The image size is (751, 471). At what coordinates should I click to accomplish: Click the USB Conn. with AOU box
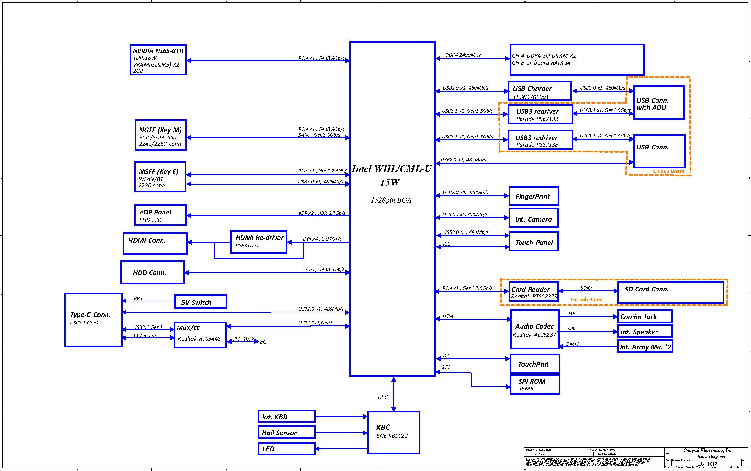(x=659, y=103)
